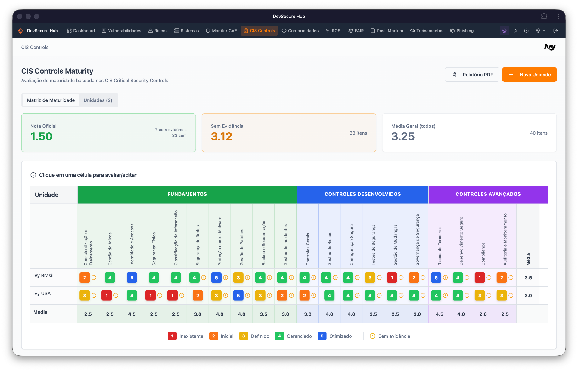Viewport: 578px width, 371px height.
Task: Open the settings gear dropdown
Action: click(540, 31)
